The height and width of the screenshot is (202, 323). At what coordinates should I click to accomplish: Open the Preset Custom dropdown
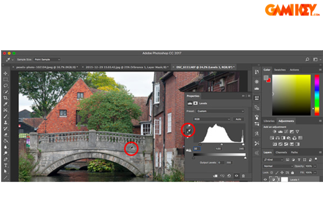(220, 111)
